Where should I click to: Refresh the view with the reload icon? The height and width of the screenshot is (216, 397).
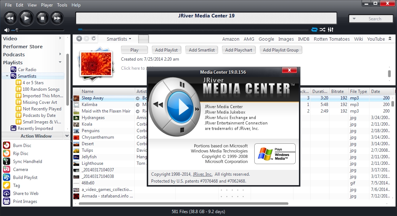pyautogui.click(x=93, y=38)
